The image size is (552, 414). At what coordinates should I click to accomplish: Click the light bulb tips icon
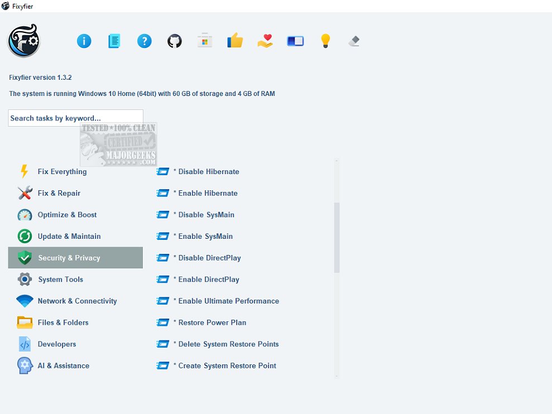point(325,41)
